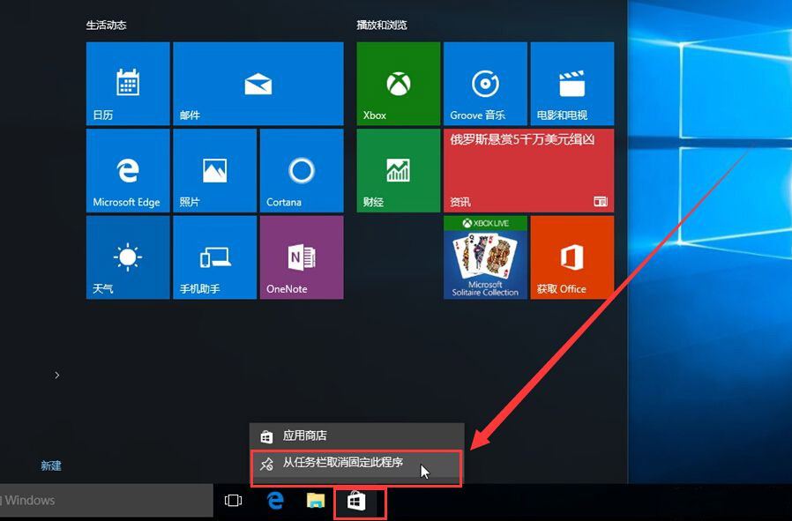Open the 财经 finance tile

coord(399,171)
